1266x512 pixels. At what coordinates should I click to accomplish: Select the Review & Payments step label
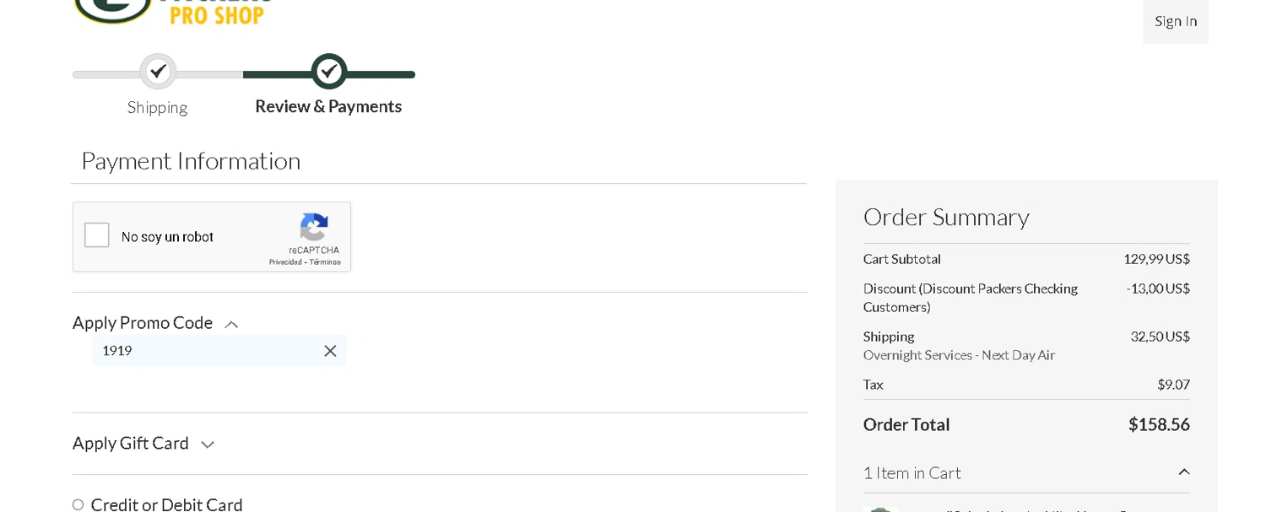pyautogui.click(x=328, y=106)
